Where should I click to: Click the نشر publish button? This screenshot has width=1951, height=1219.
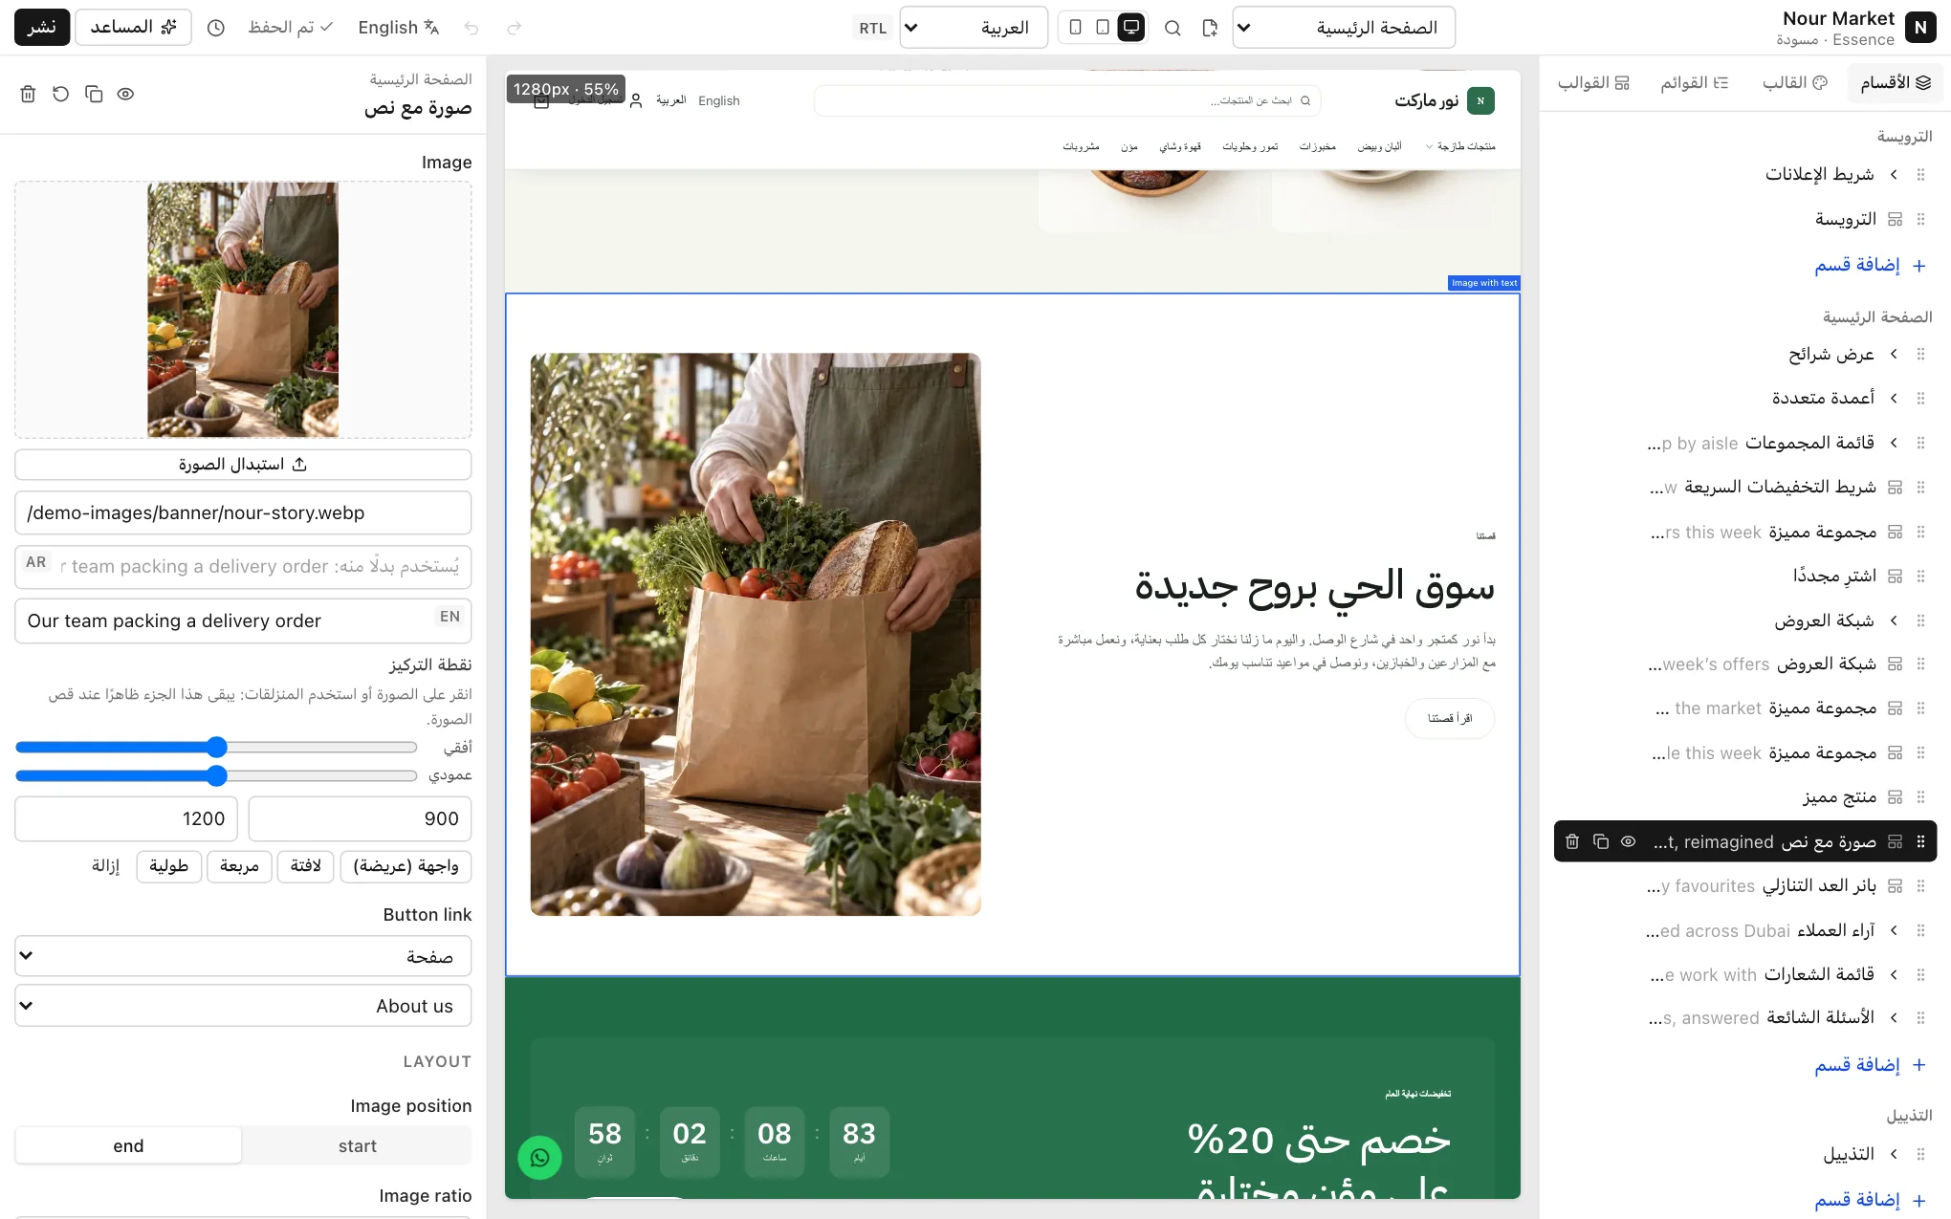coord(42,28)
